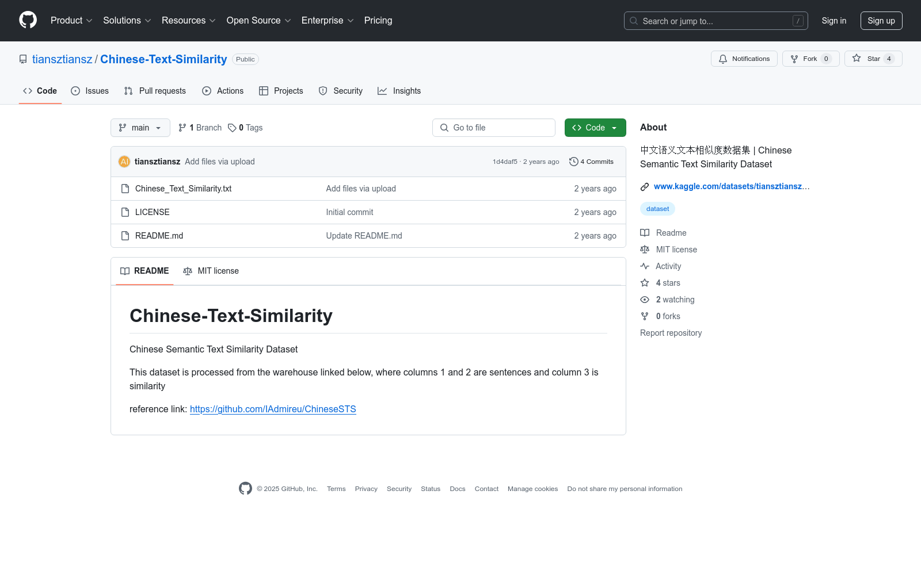Go to the Pull requests tab
Image resolution: width=921 pixels, height=575 pixels.
point(155,91)
